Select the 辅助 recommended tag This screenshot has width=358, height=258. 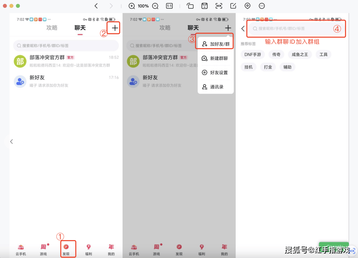[288, 67]
